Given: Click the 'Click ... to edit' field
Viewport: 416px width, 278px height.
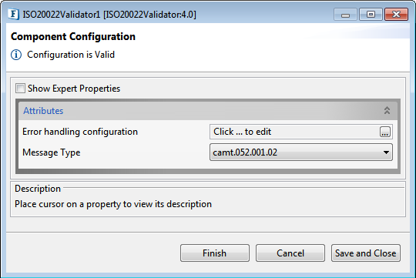Looking at the screenshot, I should click(294, 132).
